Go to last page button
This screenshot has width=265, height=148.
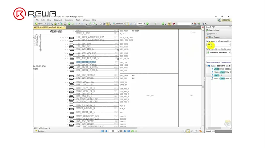(x=129, y=131)
